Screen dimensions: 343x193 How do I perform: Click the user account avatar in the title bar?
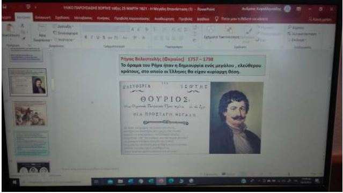click(x=287, y=9)
